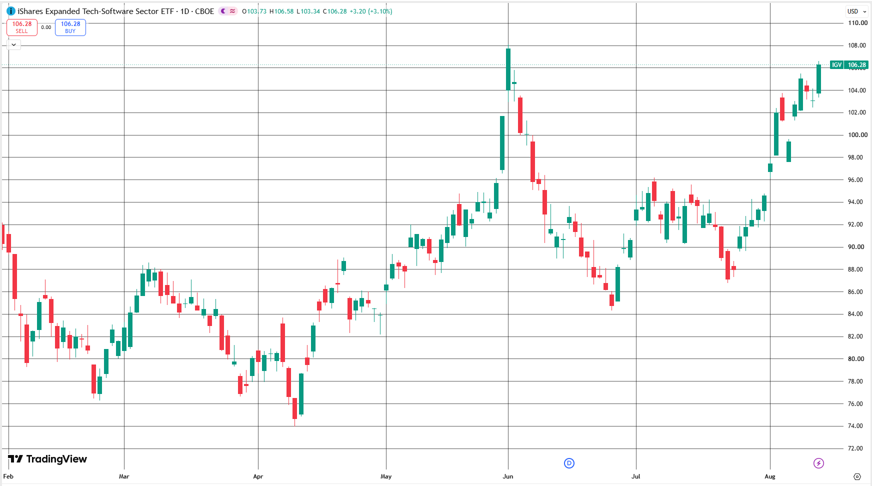
Task: Click the 96.00 price axis label
Action: (855, 180)
